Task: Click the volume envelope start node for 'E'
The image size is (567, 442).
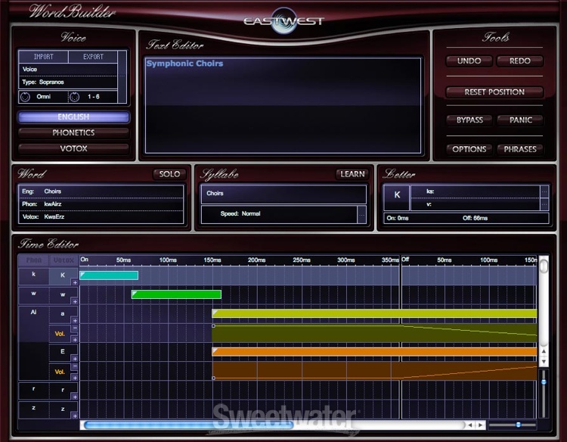Action: 213,378
